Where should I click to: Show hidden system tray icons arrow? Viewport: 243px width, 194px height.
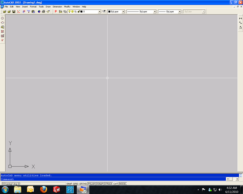[198, 190]
